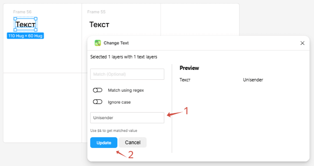Click the blue 110 Hug × 60 Hug size badge
This screenshot has width=314, height=166.
[25, 36]
